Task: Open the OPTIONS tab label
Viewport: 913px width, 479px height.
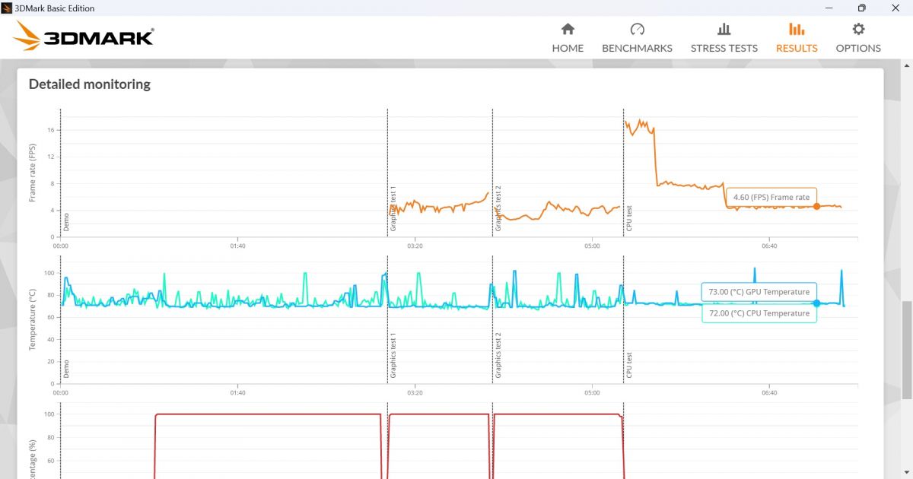Action: pyautogui.click(x=858, y=48)
